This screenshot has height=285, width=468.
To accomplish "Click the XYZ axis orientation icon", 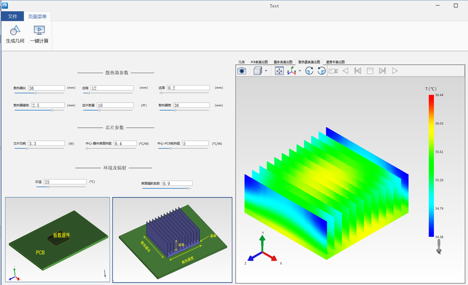I will pos(292,71).
